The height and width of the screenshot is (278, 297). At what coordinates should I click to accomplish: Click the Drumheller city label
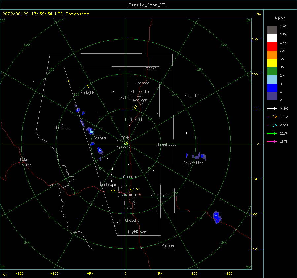[x=193, y=163]
